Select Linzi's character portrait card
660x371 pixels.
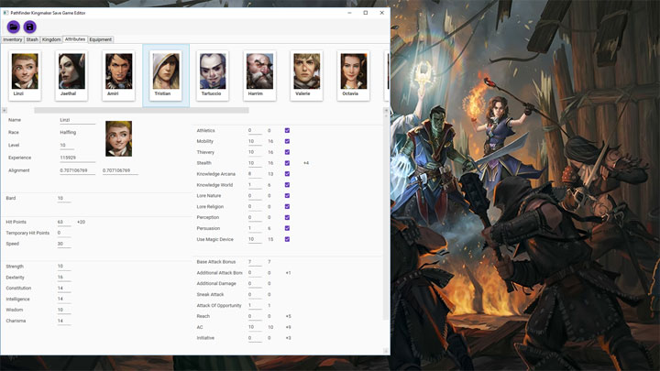point(25,74)
